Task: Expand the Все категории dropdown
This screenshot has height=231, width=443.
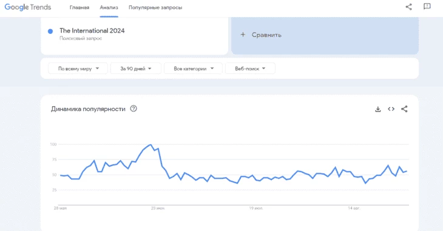Action: [193, 69]
